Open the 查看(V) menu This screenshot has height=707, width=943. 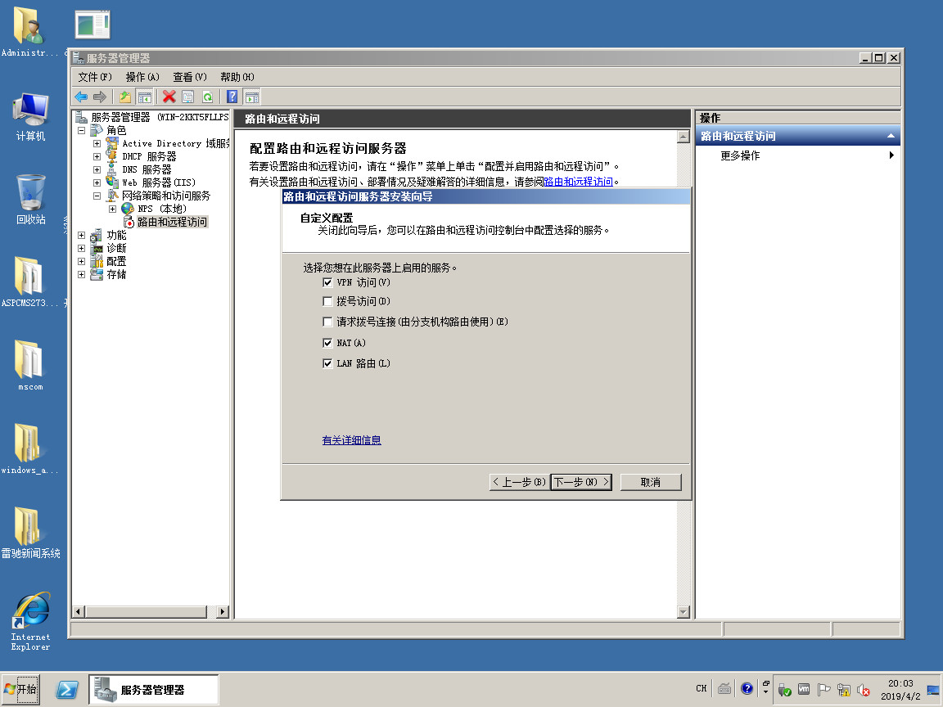point(189,77)
